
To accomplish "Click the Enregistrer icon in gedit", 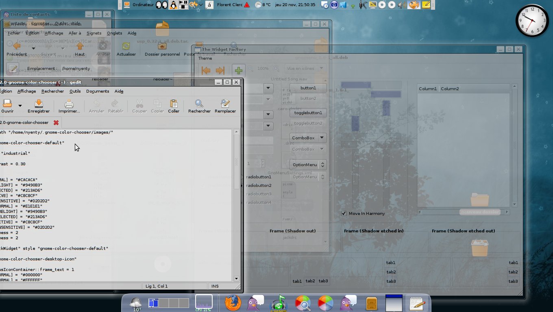I will point(39,103).
